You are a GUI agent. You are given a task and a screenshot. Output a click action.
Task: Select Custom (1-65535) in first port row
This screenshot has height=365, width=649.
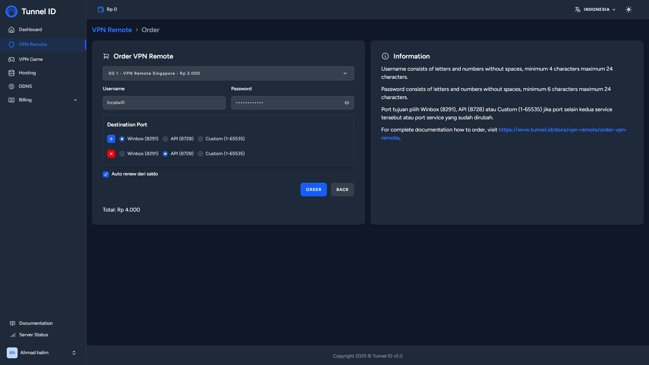pyautogui.click(x=200, y=139)
